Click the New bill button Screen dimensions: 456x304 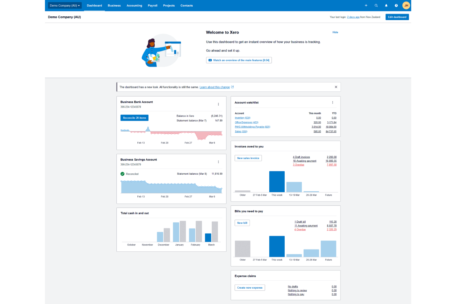click(x=242, y=223)
